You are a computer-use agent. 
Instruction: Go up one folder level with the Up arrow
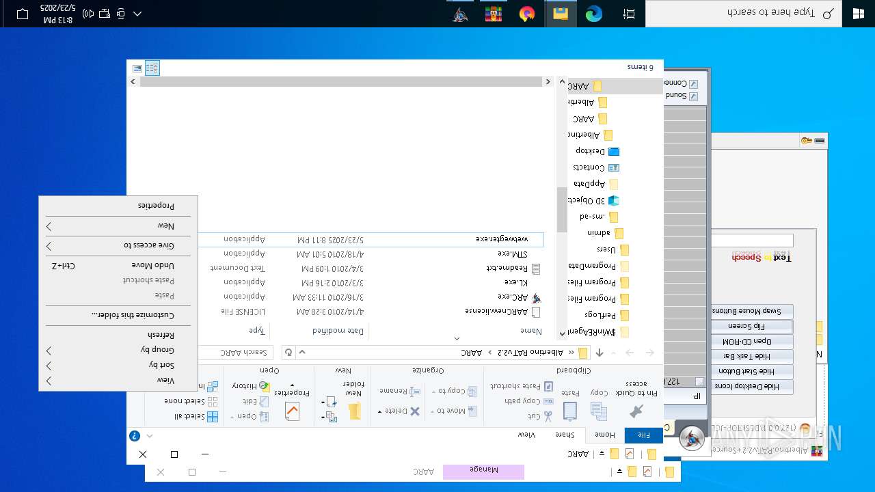pos(600,353)
